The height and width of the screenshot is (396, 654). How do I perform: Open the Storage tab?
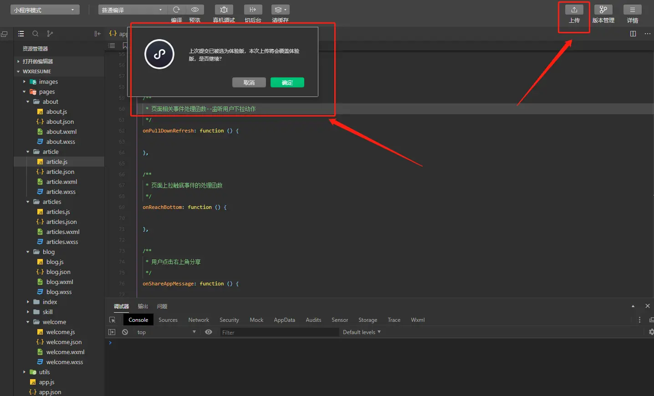[368, 320]
